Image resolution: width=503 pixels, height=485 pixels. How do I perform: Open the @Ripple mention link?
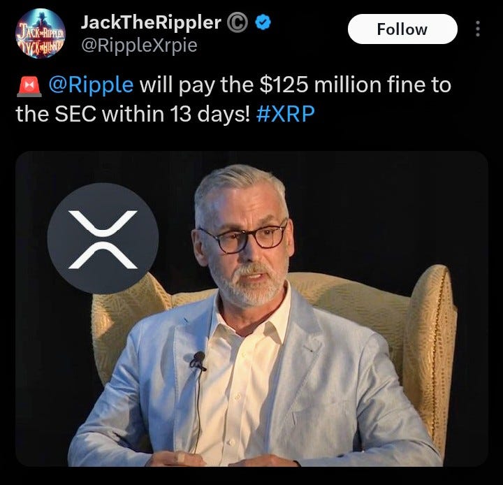[91, 85]
